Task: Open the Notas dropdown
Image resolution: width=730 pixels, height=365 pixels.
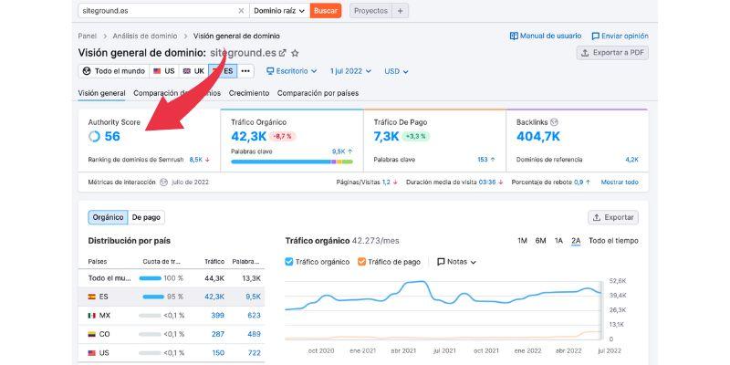Action: [x=457, y=262]
